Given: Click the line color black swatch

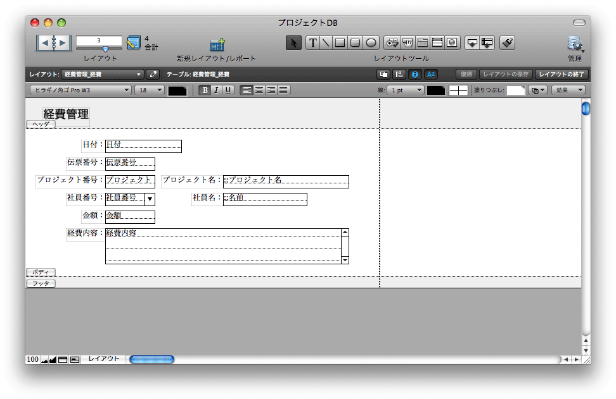Looking at the screenshot, I should click(435, 90).
